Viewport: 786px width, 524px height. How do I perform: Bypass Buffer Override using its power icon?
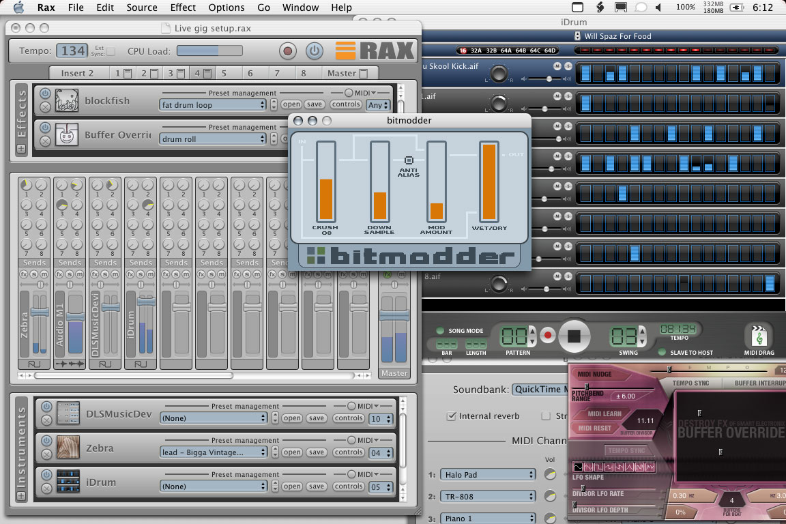click(45, 128)
